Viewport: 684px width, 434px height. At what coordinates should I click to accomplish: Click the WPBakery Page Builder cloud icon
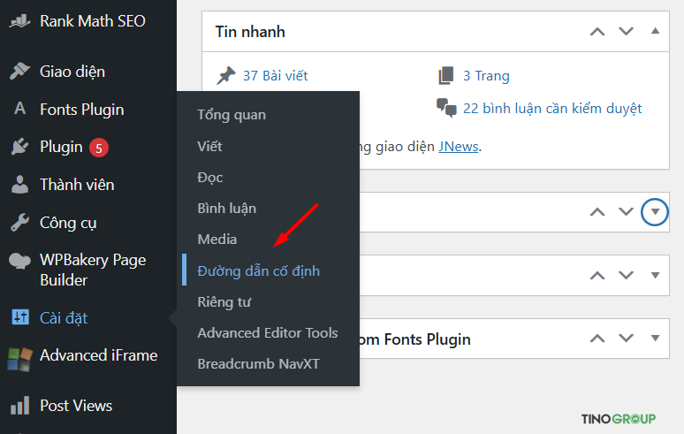tap(19, 261)
